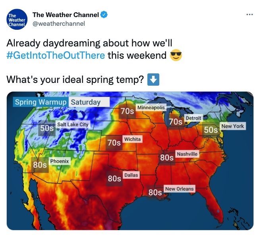Click the 80s marker beside Nashville
The width and height of the screenshot is (261, 238).
[x=167, y=157]
